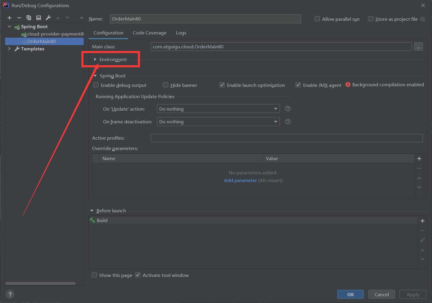Click the Name column header
Image resolution: width=432 pixels, height=303 pixels.
[x=181, y=158]
